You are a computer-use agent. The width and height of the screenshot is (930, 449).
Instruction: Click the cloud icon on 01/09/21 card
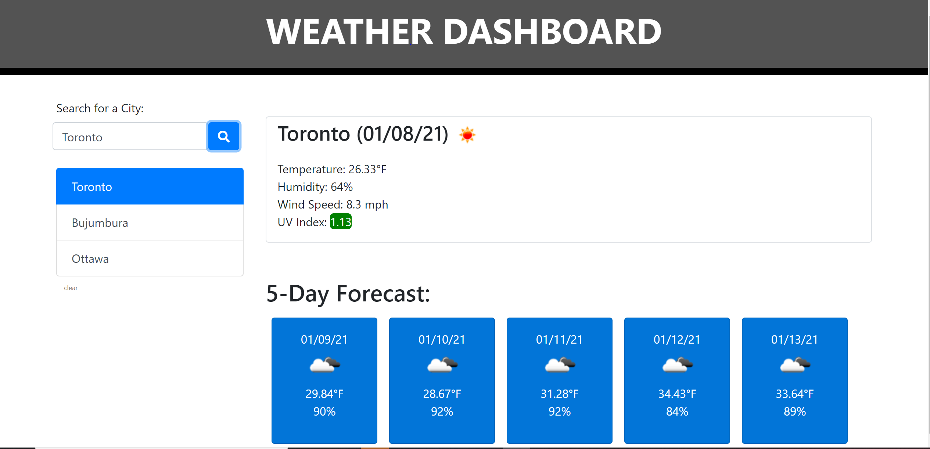tap(324, 364)
